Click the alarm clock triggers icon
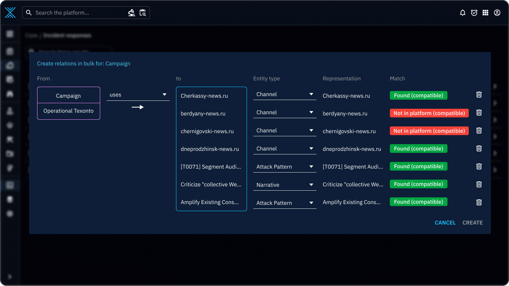 [x=474, y=13]
